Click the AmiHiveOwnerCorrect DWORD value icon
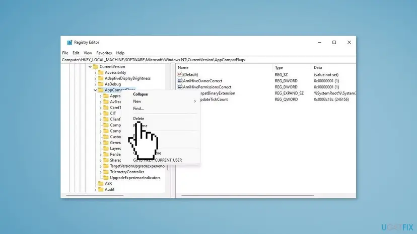 click(x=180, y=81)
